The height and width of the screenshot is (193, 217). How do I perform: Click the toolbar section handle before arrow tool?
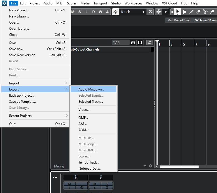pyautogui.click(x=172, y=12)
